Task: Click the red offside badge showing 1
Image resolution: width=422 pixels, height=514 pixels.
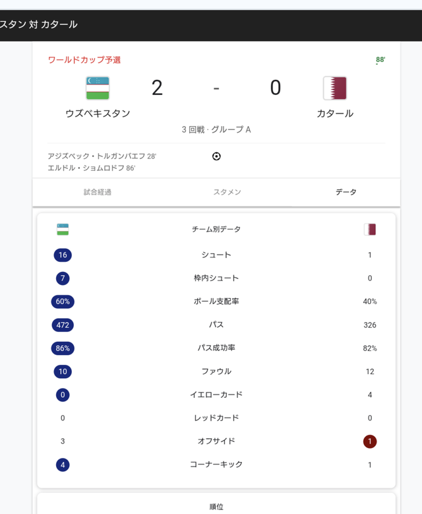Action: 369,441
